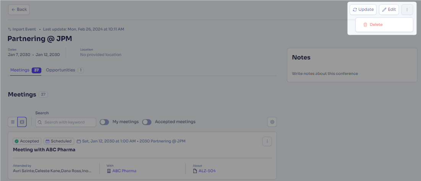The width and height of the screenshot is (421, 181).
Task: Click the Search with keyword field
Action: pos(65,122)
